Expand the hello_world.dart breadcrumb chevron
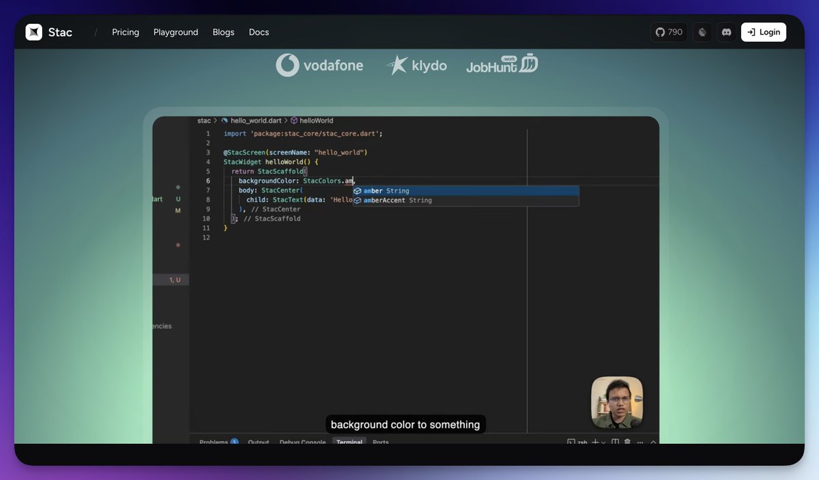Screen dimensions: 819x480 pyautogui.click(x=285, y=119)
